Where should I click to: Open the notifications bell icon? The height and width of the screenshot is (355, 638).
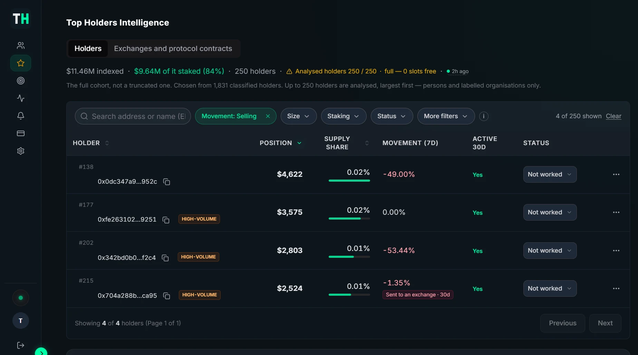21,116
